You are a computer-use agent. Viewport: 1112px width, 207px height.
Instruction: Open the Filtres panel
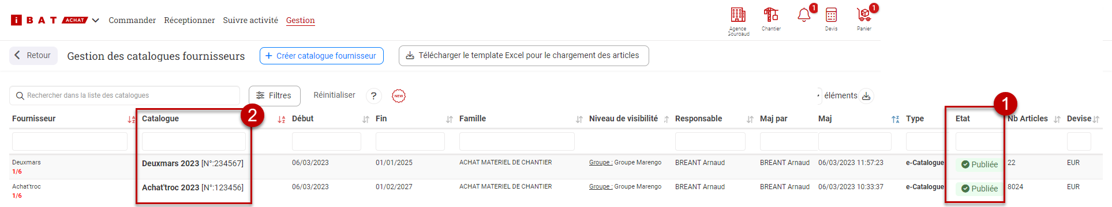point(275,95)
